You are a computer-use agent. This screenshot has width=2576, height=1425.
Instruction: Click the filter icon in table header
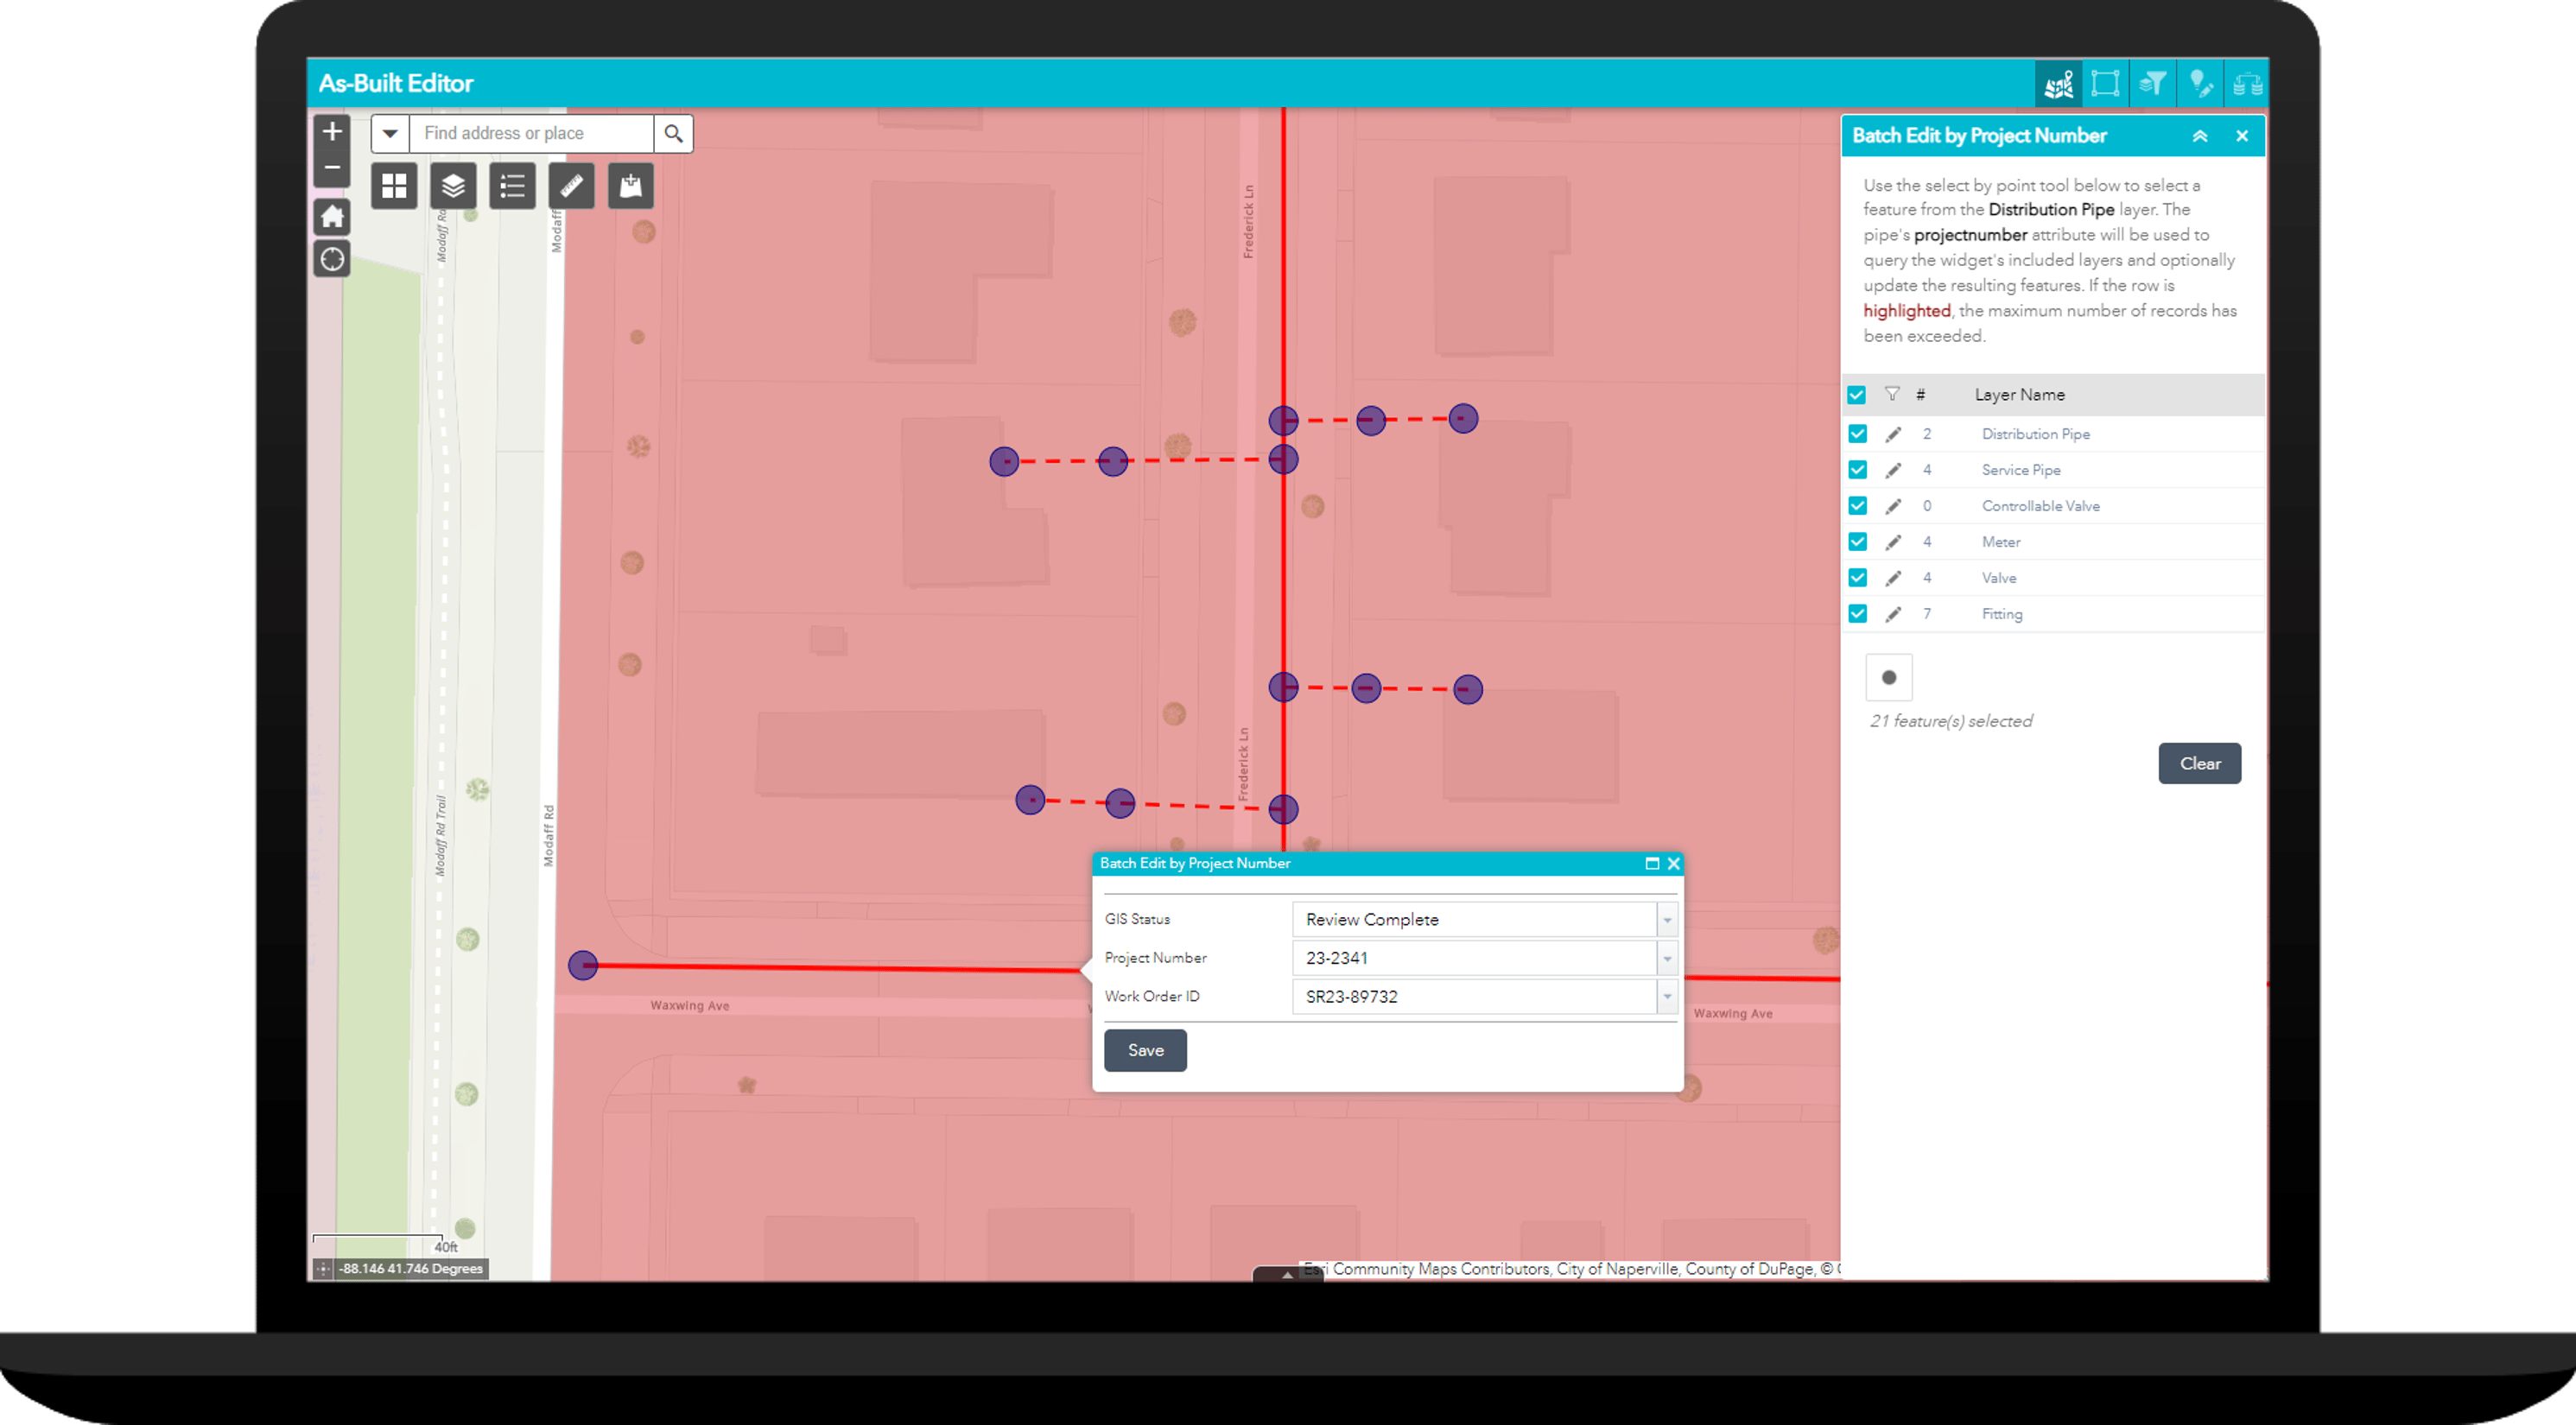tap(1892, 394)
